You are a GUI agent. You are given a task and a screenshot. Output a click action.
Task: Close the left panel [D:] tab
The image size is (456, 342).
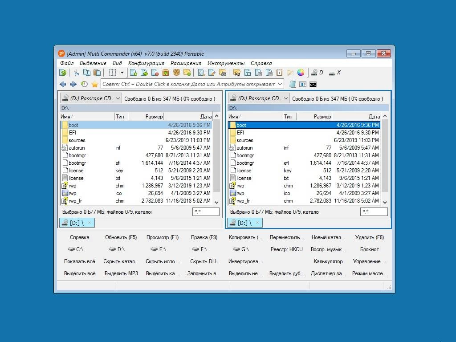pos(90,223)
